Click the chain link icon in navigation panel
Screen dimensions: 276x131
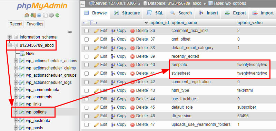(70, 32)
